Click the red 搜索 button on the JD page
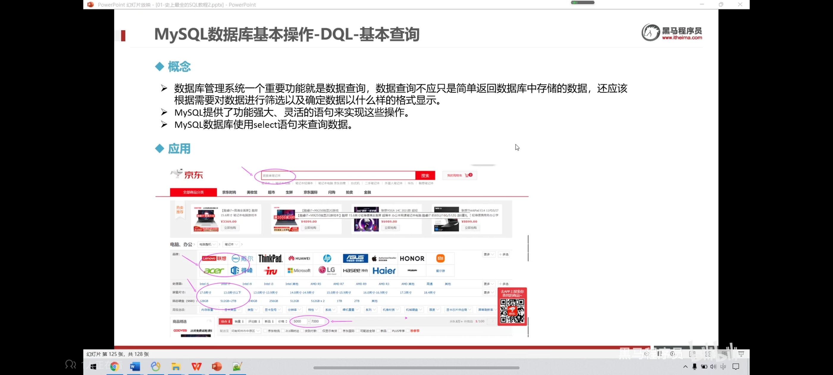This screenshot has width=833, height=375. (x=425, y=175)
